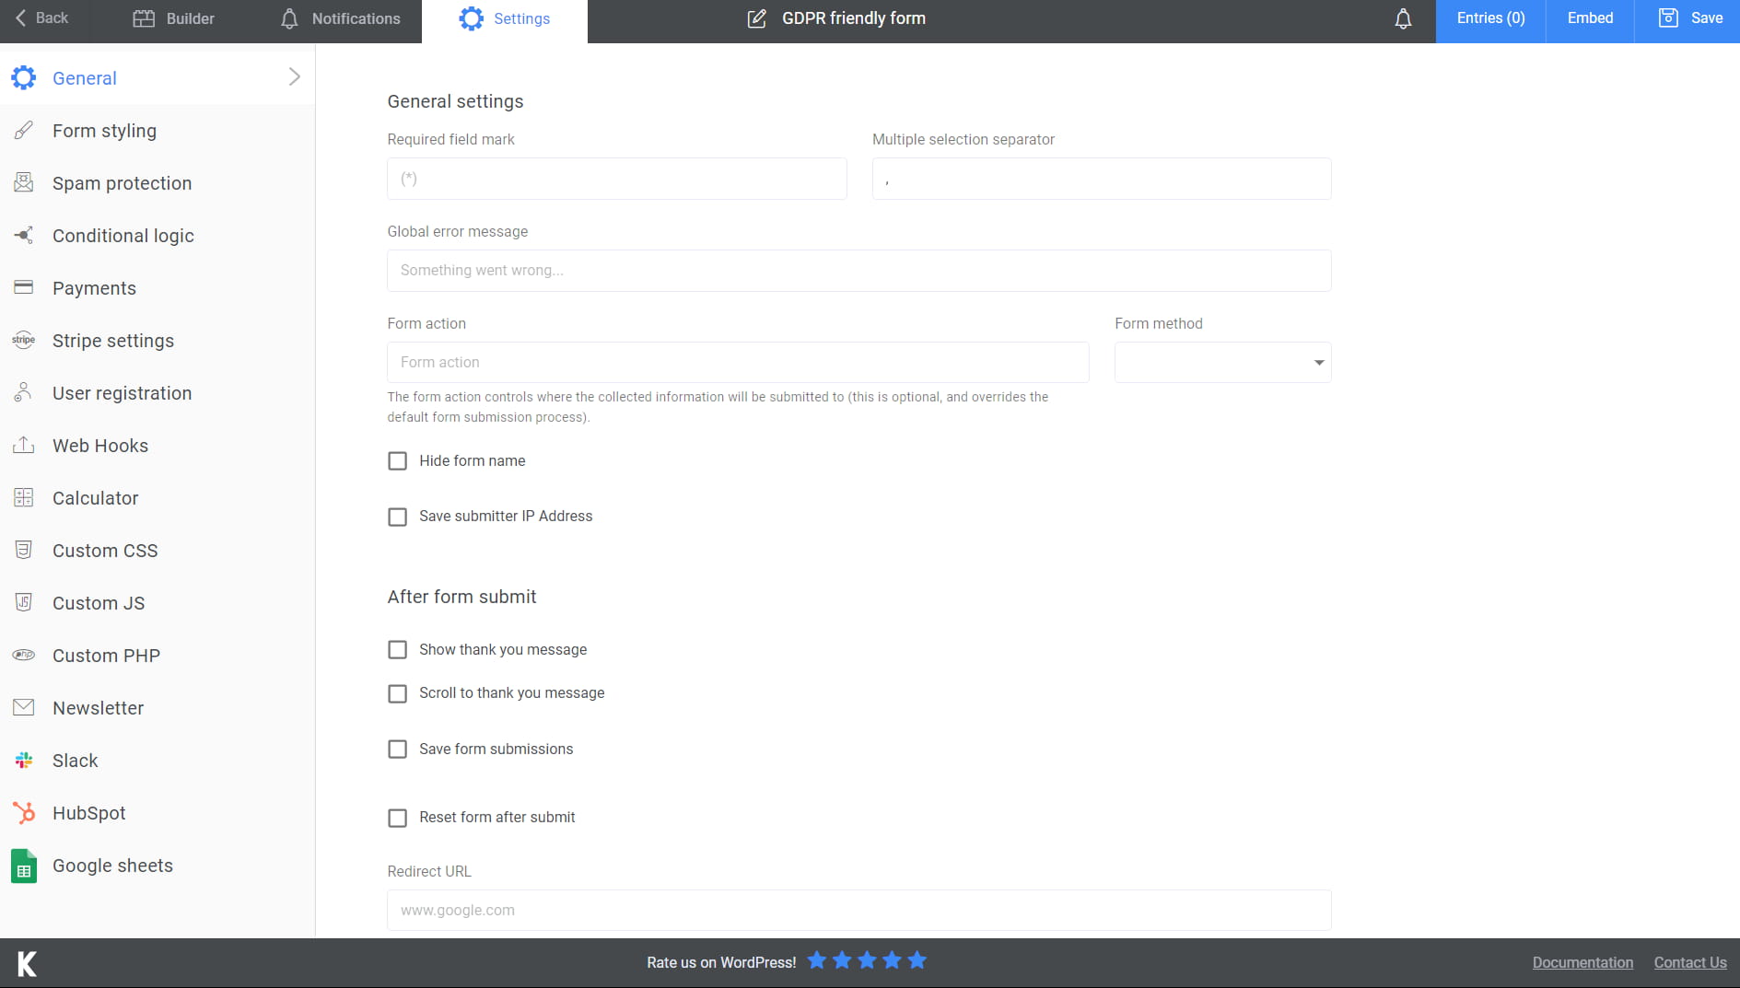This screenshot has width=1740, height=988.
Task: Click the Stripe settings icon in sidebar
Action: [x=23, y=340]
